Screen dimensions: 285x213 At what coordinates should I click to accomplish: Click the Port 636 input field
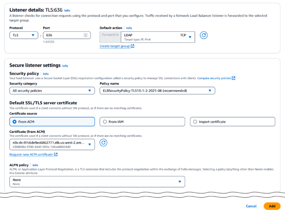click(x=67, y=35)
